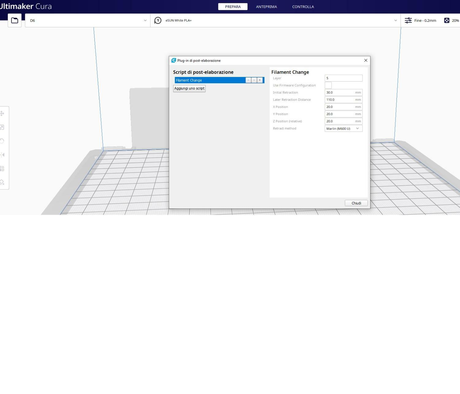The width and height of the screenshot is (460, 394).
Task: Select the Mirror tool in the left toolbar
Action: (2, 155)
